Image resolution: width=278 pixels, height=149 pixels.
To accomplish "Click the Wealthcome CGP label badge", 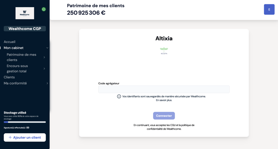I will coord(25,29).
